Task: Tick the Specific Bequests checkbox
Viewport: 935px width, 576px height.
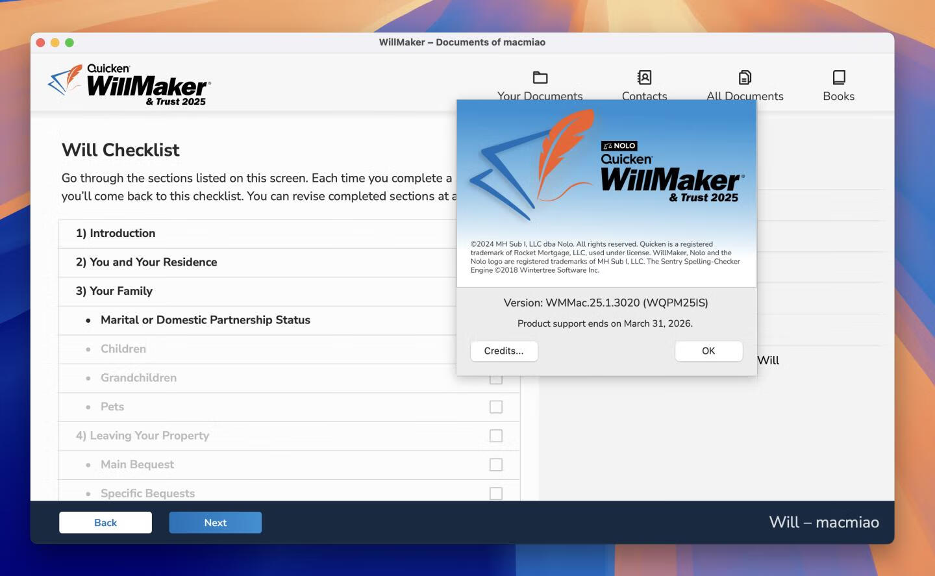Action: coord(496,494)
